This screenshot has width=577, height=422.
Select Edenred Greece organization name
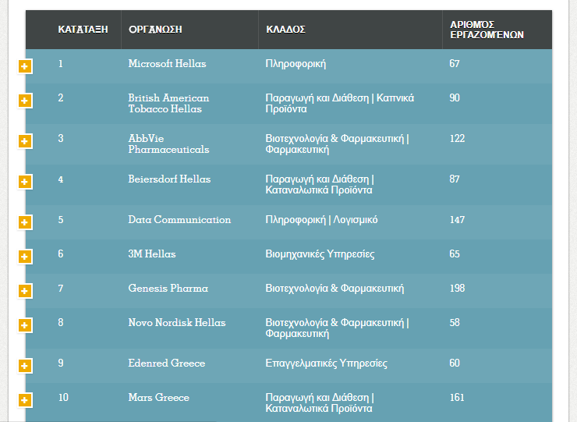[167, 363]
